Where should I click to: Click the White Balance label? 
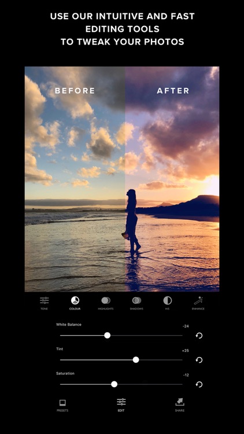[69, 325]
